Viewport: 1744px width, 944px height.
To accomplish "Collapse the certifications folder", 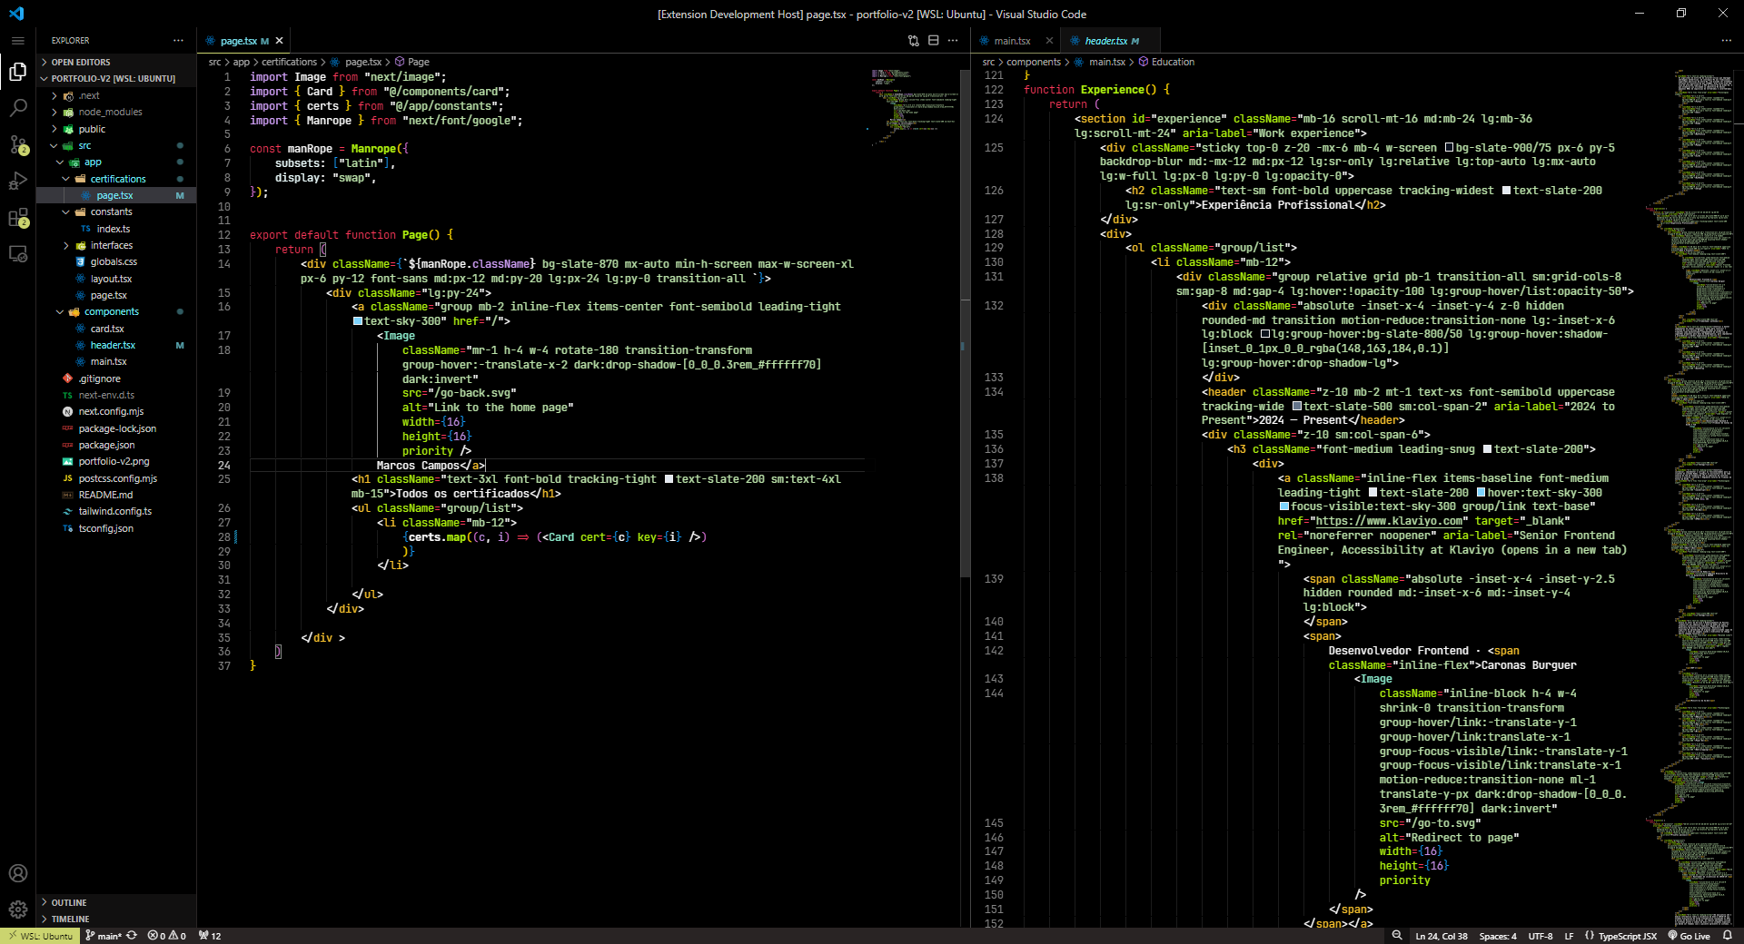I will pos(117,179).
